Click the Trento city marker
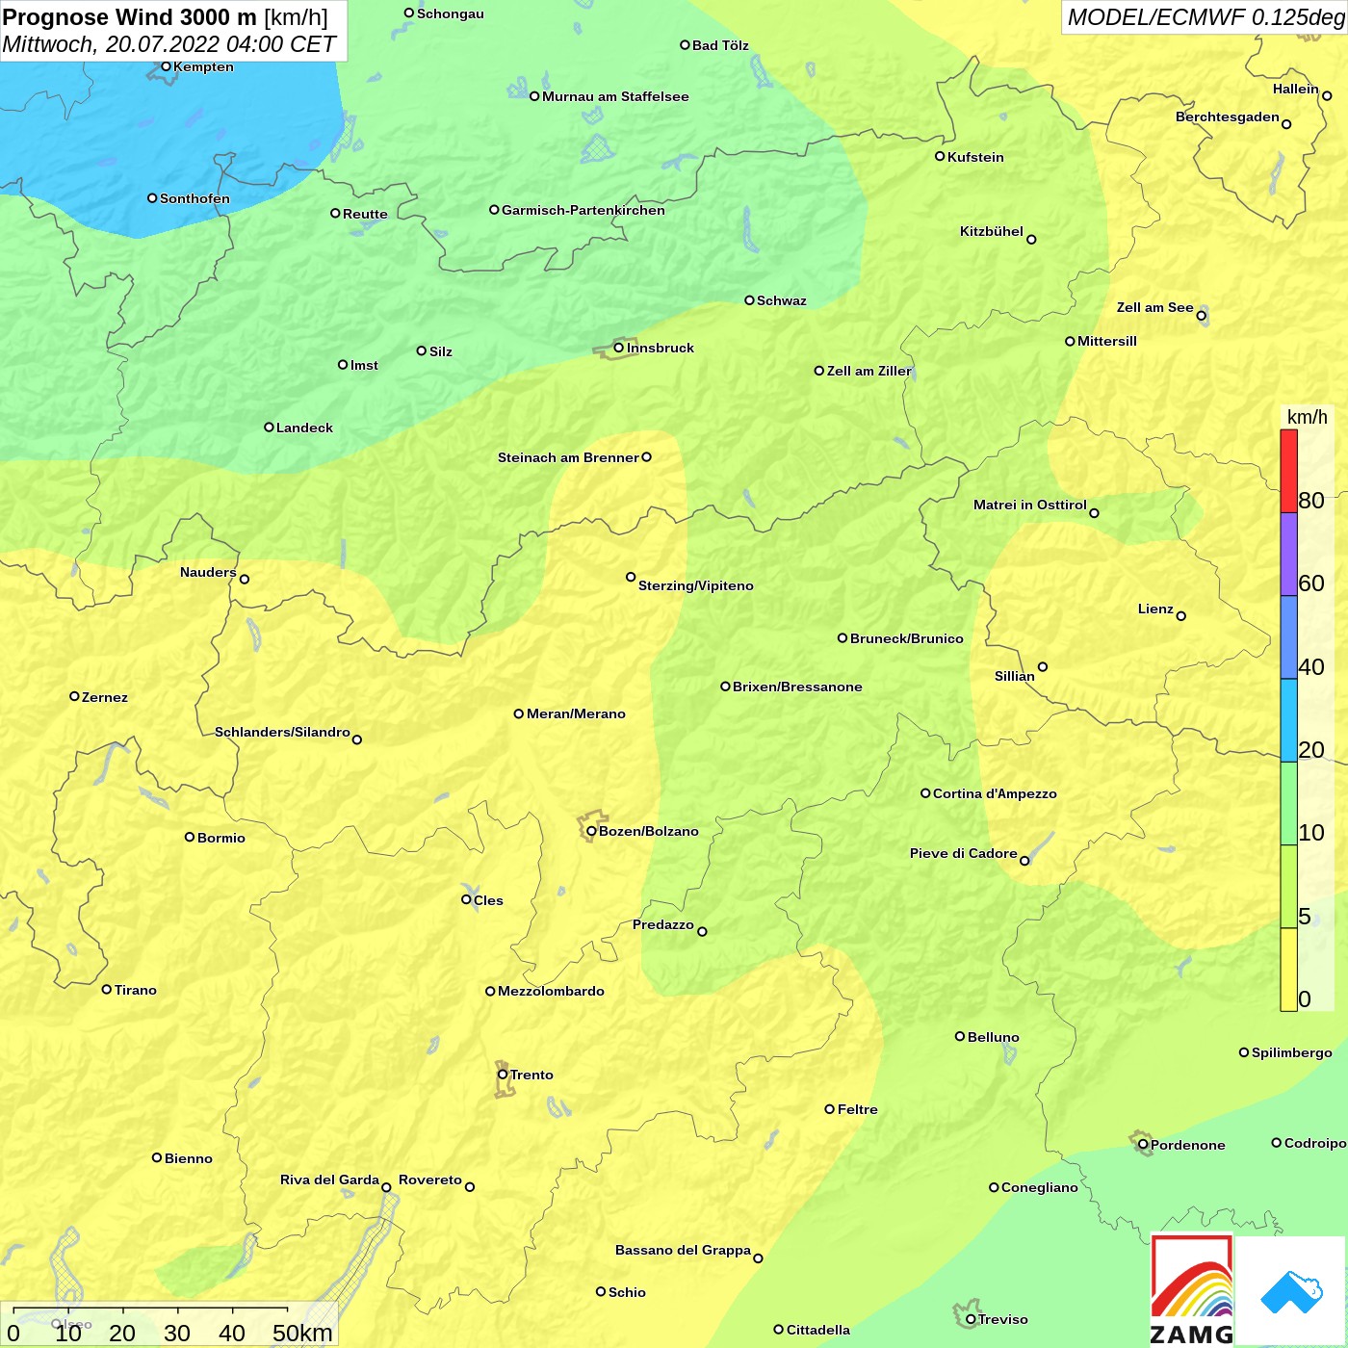 click(503, 1075)
